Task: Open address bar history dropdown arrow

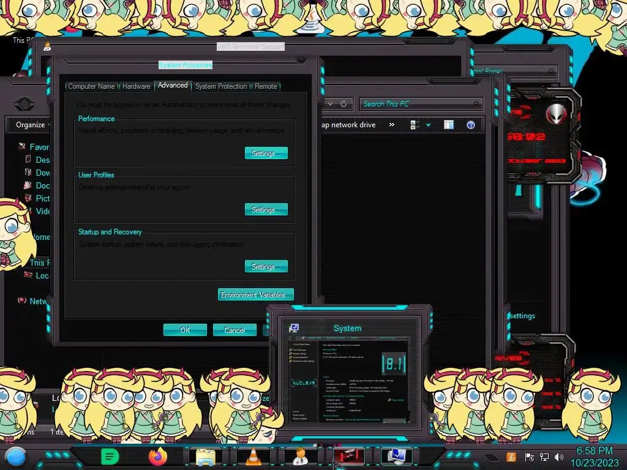Action: tap(330, 104)
